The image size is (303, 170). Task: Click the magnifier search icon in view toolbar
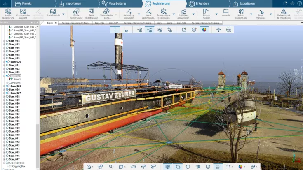(229, 30)
